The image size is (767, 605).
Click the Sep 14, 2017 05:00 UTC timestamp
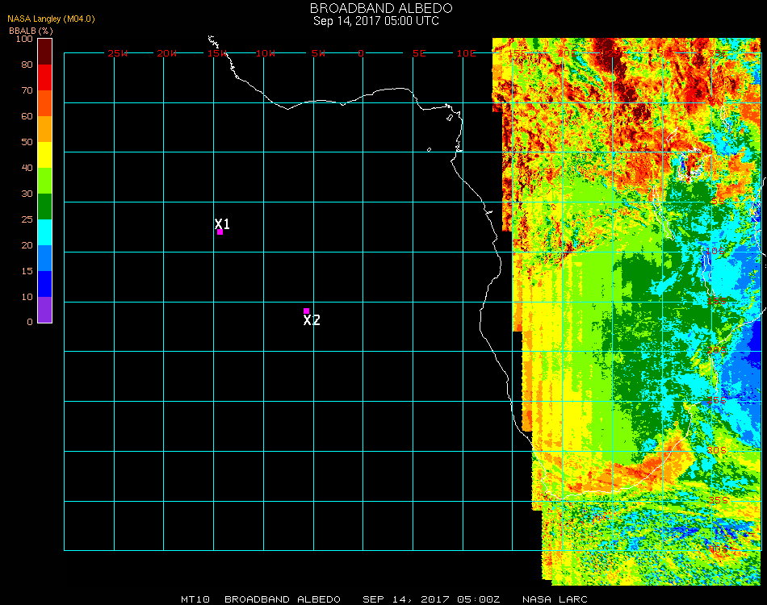376,21
